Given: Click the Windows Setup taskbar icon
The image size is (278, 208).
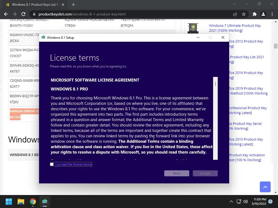Looking at the screenshot, I should coord(45,201).
